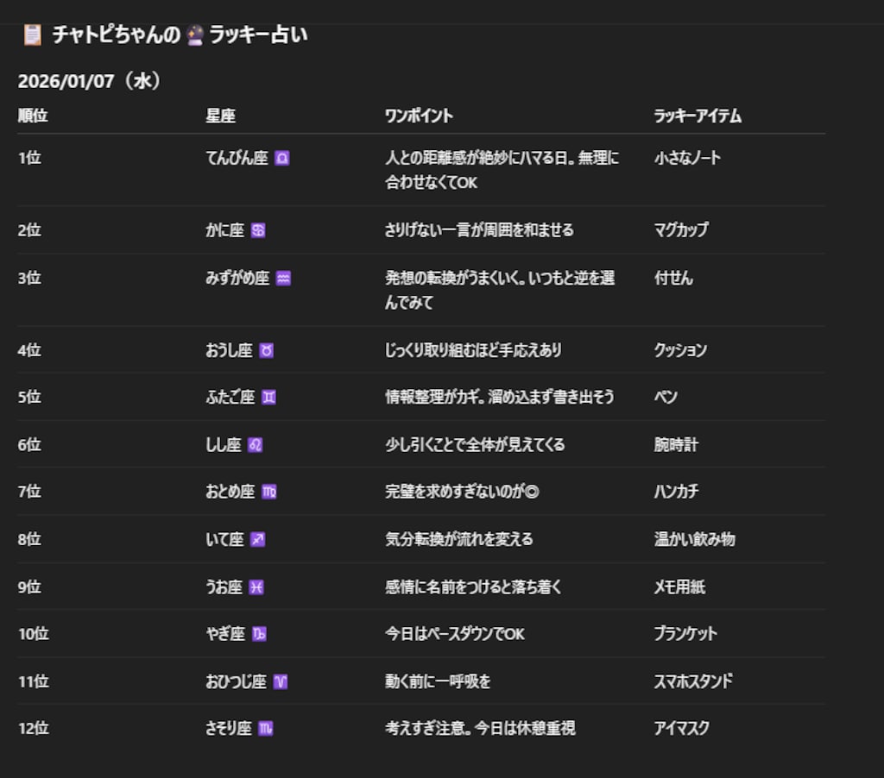Select the Aquarius icon next to みずがめ座
This screenshot has width=884, height=778.
[x=285, y=278]
